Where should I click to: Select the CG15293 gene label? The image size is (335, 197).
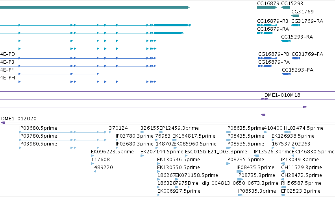(292, 4)
